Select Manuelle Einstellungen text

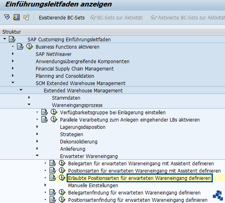(93, 186)
